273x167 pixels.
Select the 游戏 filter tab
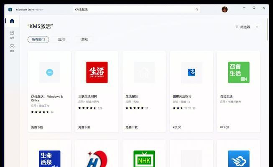click(84, 40)
